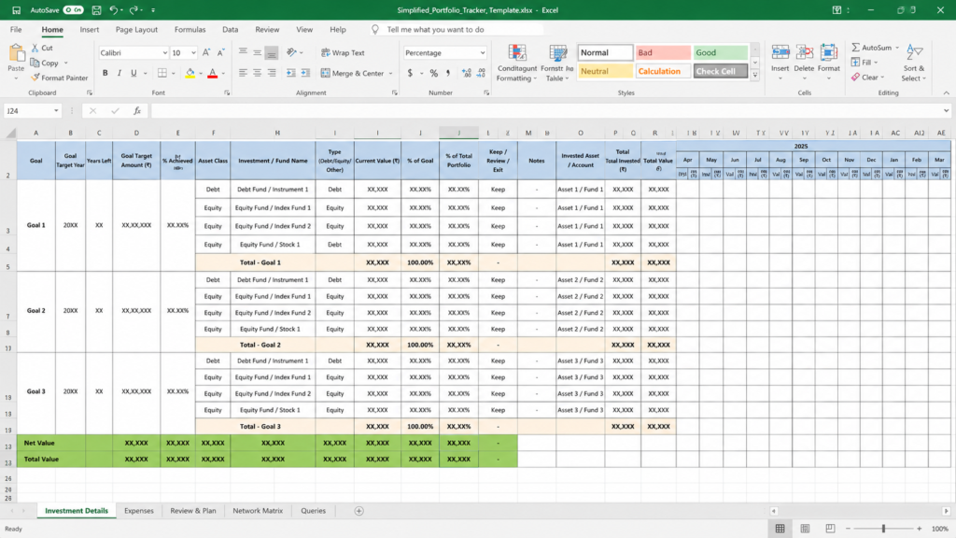Expand the Fill dropdown
This screenshot has width=956, height=538.
click(876, 63)
